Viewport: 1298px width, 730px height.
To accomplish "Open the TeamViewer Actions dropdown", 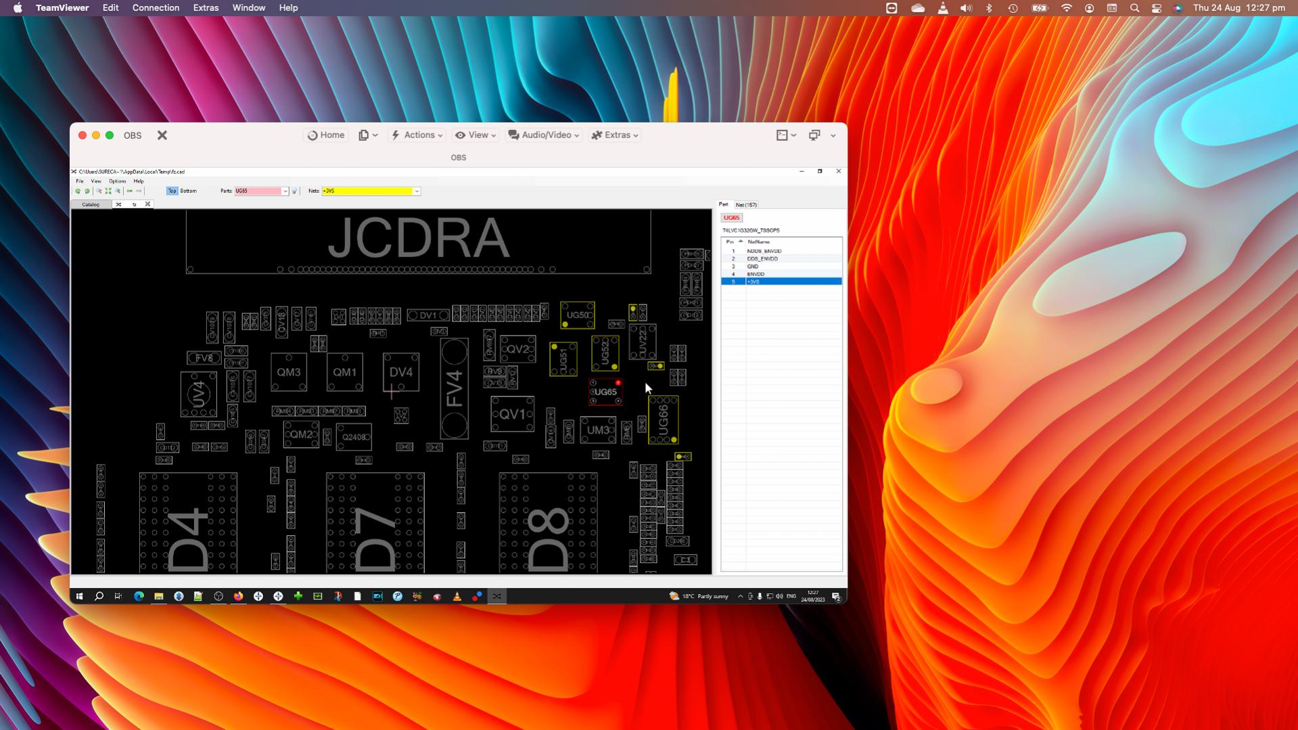I will [x=417, y=135].
